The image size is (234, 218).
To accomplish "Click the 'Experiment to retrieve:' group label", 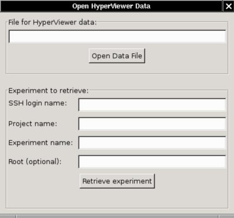I will tap(48, 91).
